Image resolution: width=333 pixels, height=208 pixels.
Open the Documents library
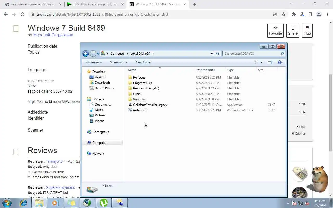tap(103, 105)
